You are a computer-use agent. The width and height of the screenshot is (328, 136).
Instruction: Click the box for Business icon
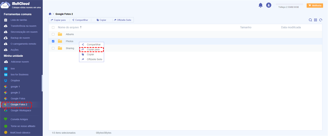tap(5, 74)
